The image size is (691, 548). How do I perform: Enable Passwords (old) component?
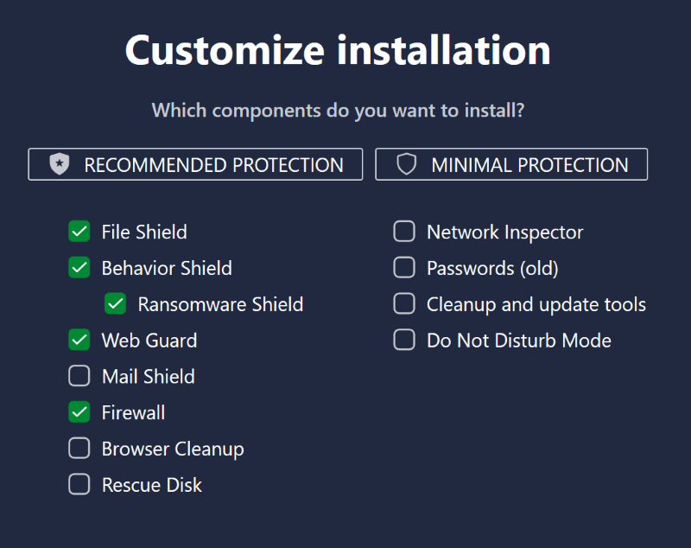pyautogui.click(x=404, y=268)
